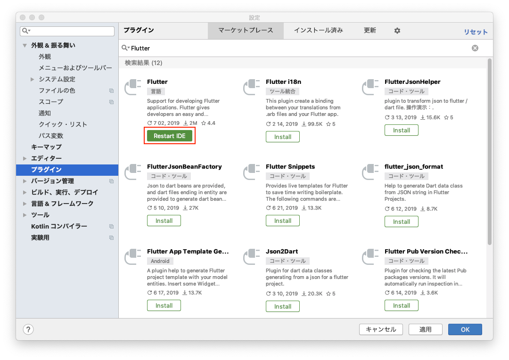The width and height of the screenshot is (509, 360).
Task: Click inside the Flutter search field
Action: coord(189,48)
